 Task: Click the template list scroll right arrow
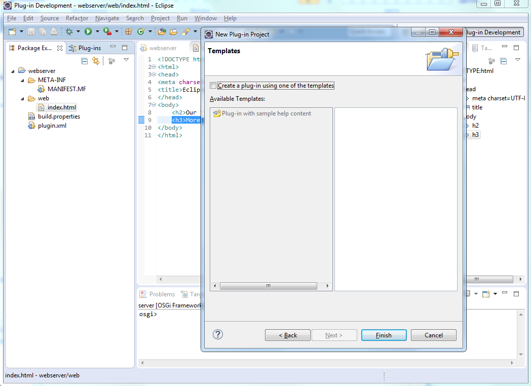point(327,286)
